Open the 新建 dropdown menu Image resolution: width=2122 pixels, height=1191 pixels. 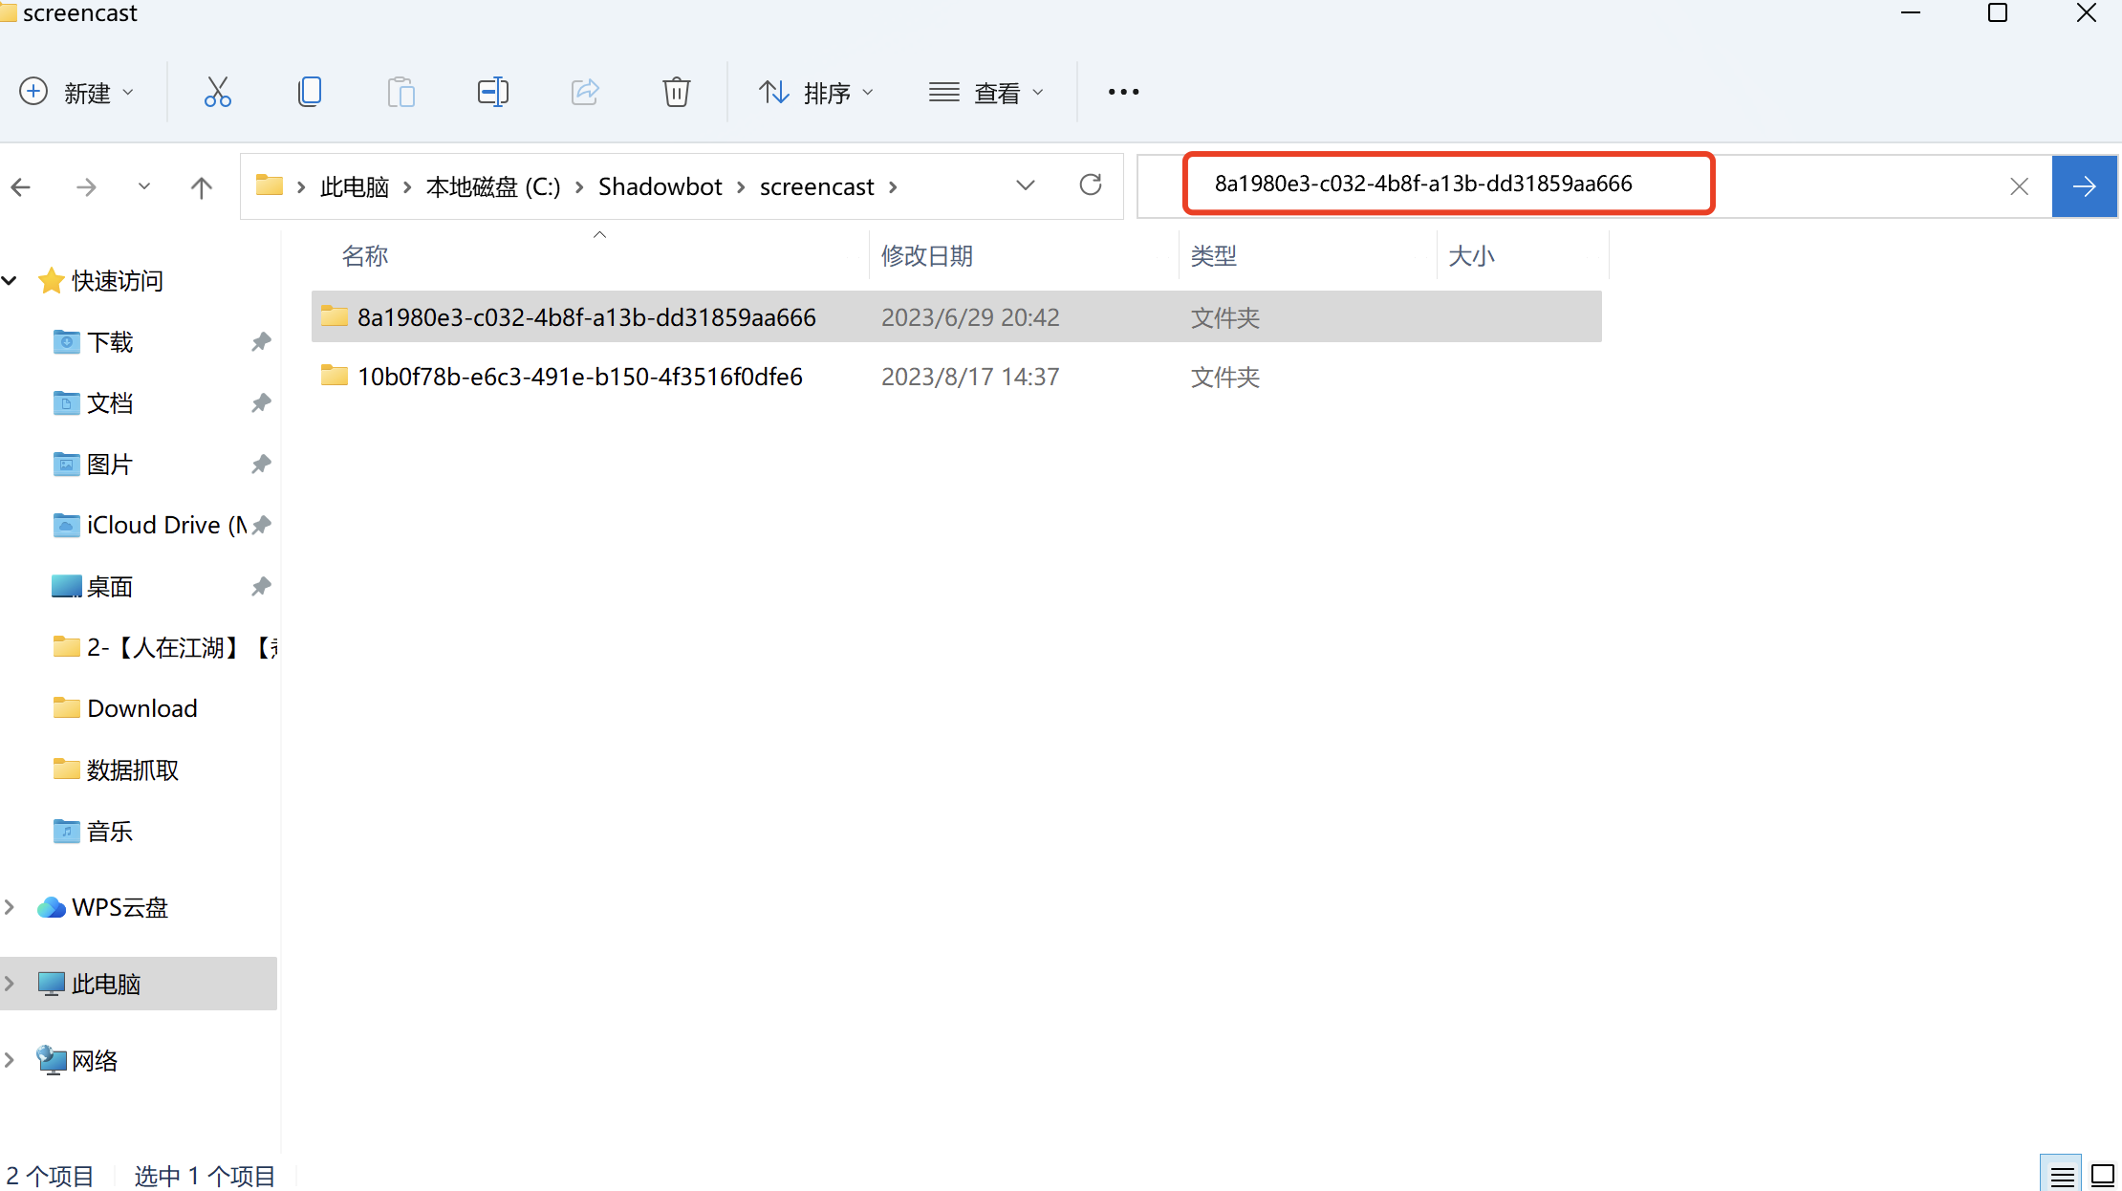76,93
